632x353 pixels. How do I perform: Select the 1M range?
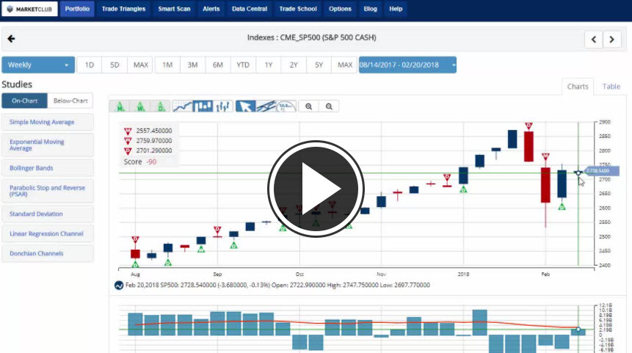167,65
